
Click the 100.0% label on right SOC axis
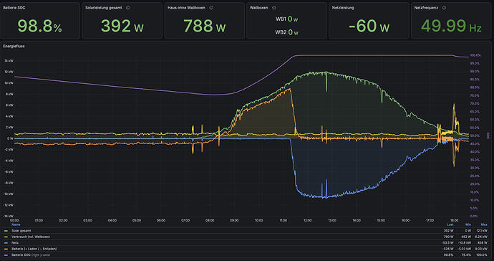coord(475,55)
